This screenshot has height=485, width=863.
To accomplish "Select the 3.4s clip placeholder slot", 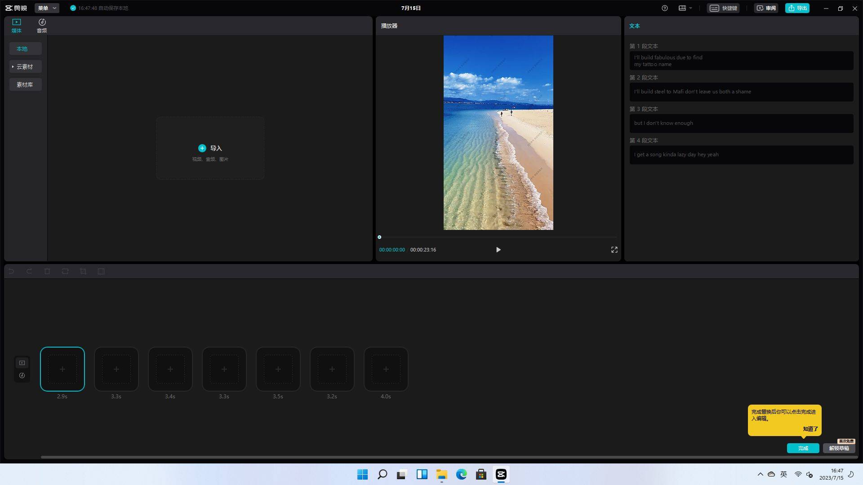I will (x=170, y=369).
